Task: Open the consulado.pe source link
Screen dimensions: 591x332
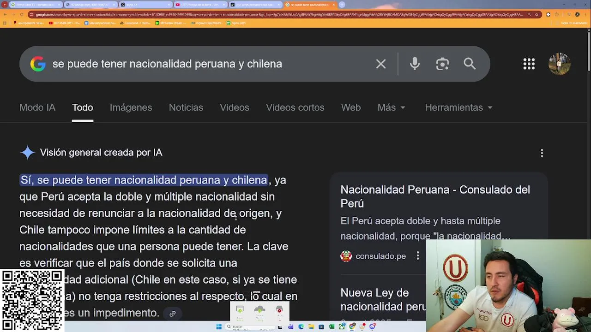Action: (x=380, y=256)
